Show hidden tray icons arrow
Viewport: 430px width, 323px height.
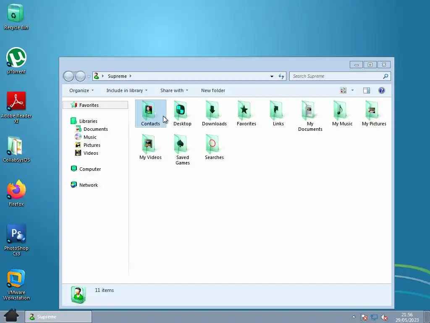(354, 317)
